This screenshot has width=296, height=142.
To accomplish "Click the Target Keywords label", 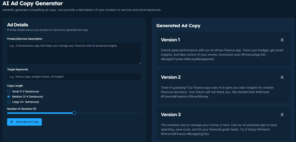I will point(18,69).
